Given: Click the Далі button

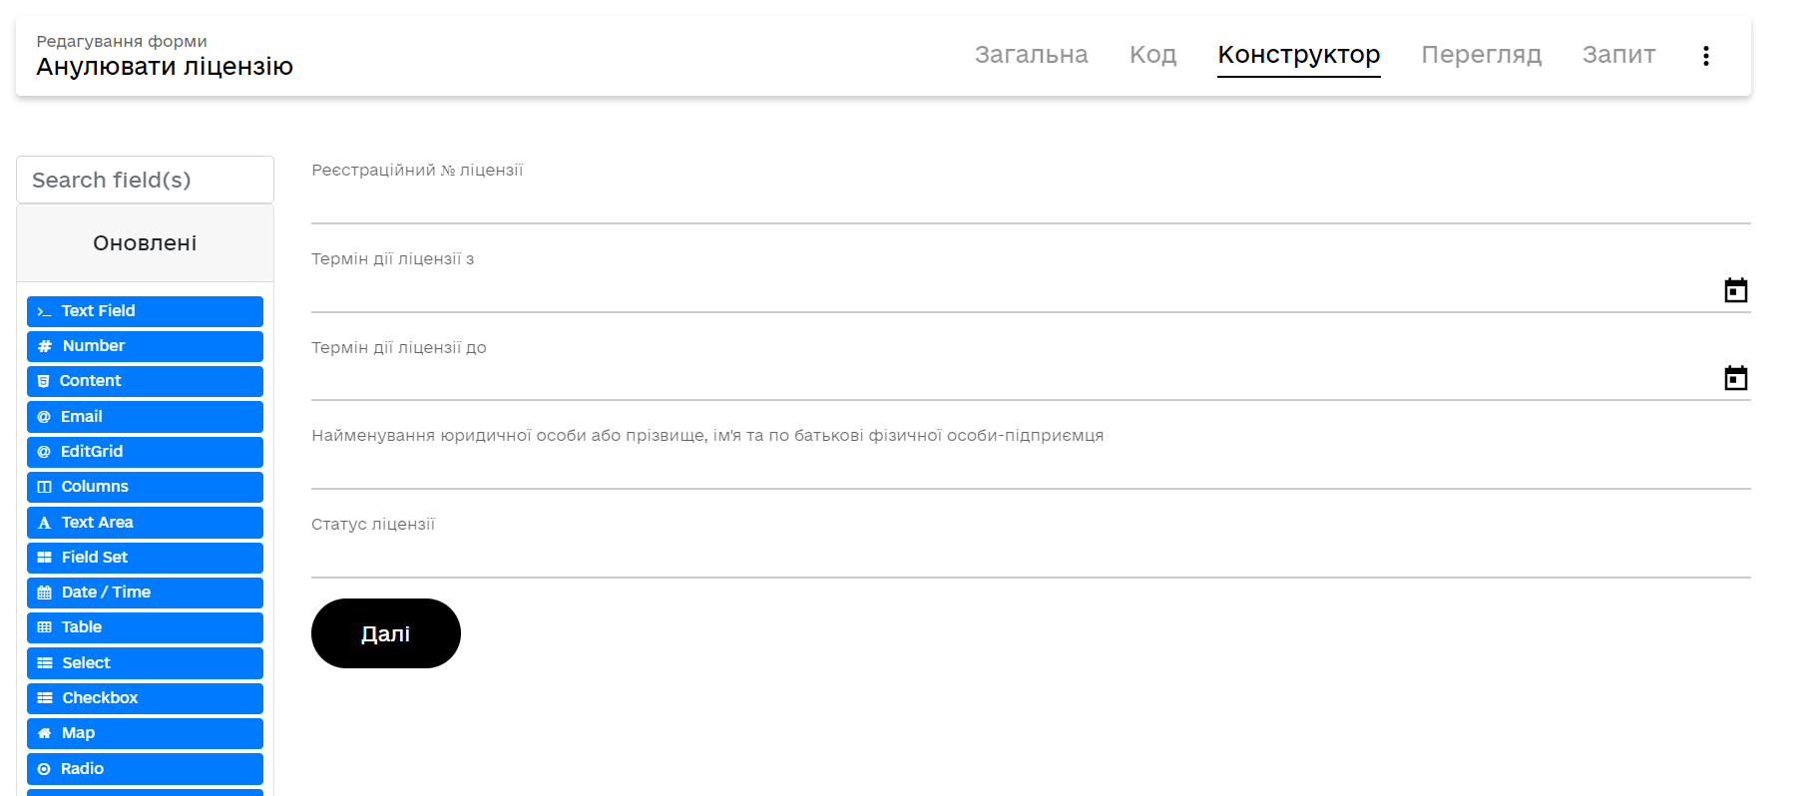Looking at the screenshot, I should point(386,633).
